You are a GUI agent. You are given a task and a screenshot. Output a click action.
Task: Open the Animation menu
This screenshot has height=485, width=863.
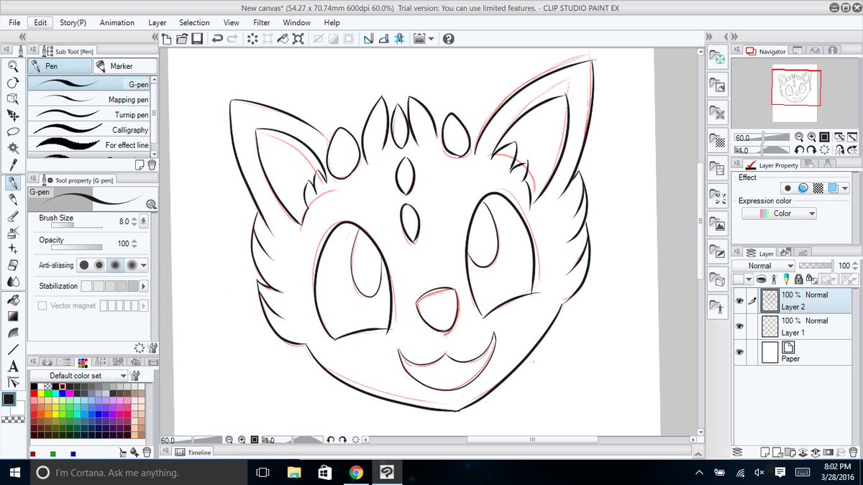117,22
